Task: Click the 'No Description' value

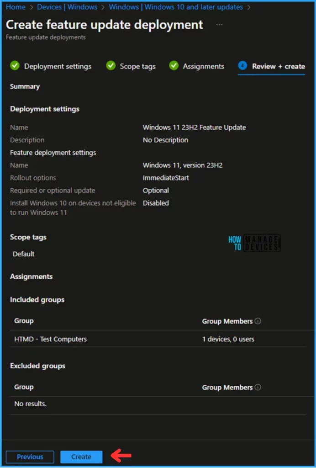Action: coord(165,140)
